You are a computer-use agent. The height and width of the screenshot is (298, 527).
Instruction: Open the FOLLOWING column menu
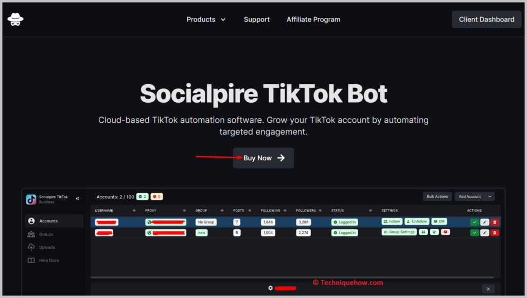(285, 211)
